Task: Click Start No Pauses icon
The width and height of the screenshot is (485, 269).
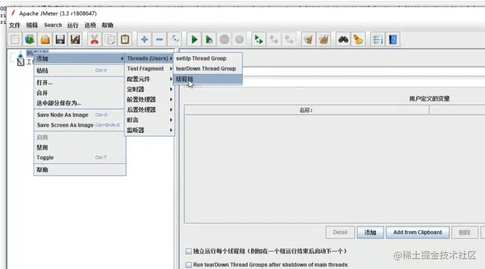Action: 209,40
